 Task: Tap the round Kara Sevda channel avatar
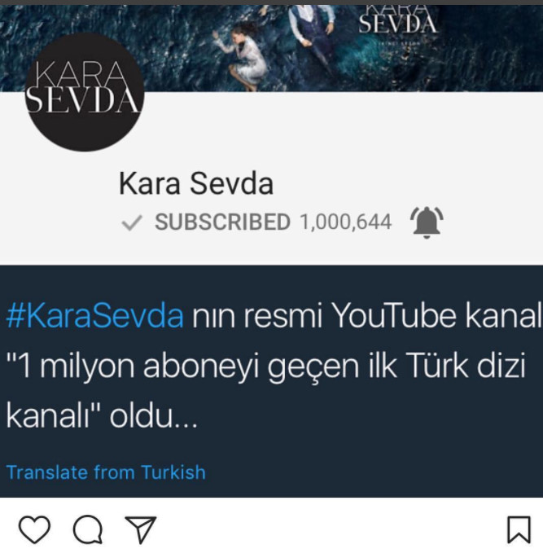click(85, 92)
